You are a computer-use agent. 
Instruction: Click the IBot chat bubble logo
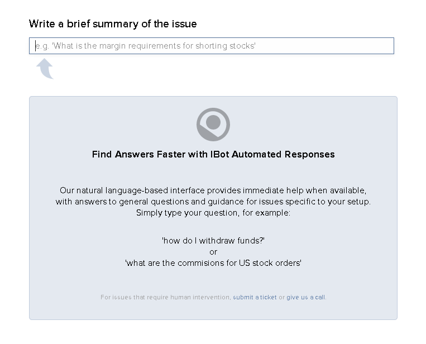(213, 124)
